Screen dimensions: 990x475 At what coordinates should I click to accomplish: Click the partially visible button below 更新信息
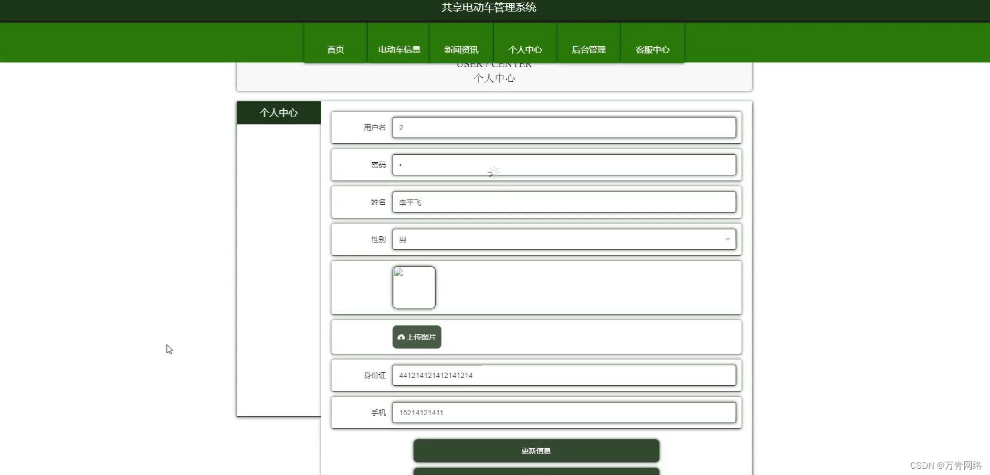point(536,471)
